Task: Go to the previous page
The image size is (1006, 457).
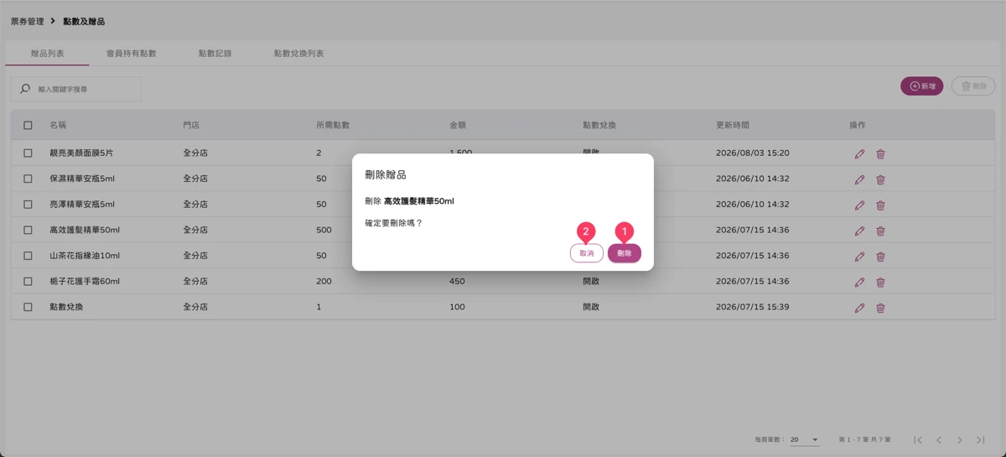Action: tap(939, 440)
